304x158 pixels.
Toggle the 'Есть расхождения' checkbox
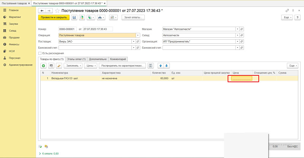coord(40,53)
